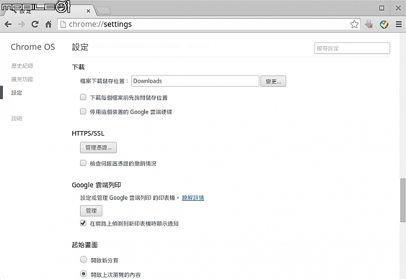Click the vertical scrollbar thumb
406x279 pixels.
click(x=403, y=200)
